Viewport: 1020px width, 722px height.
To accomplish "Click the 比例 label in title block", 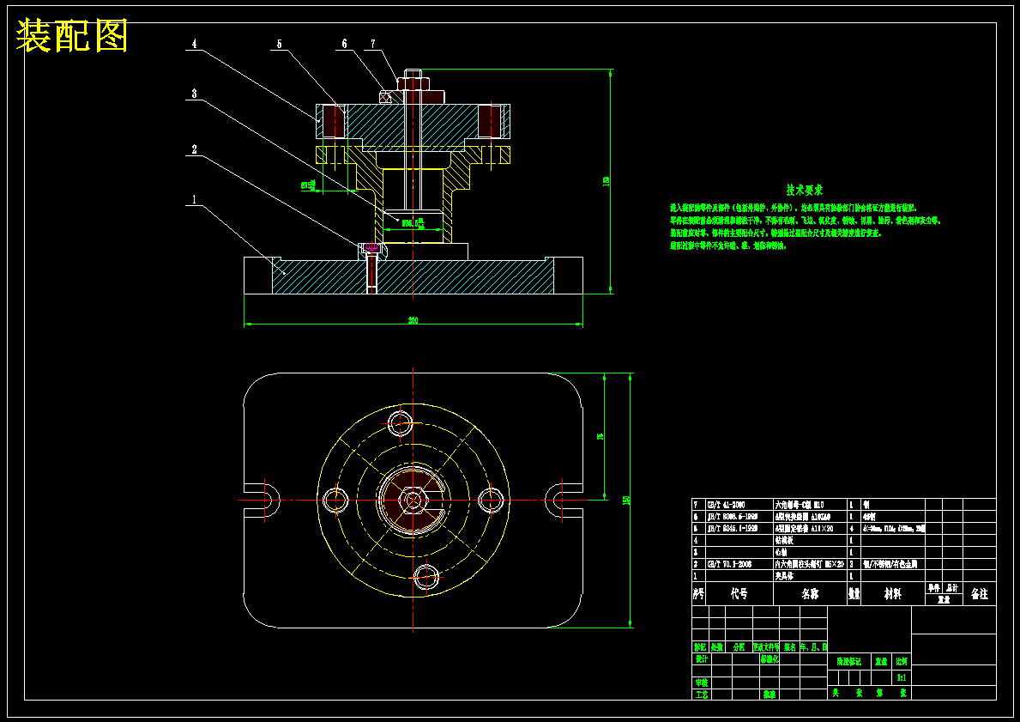I will (x=902, y=661).
